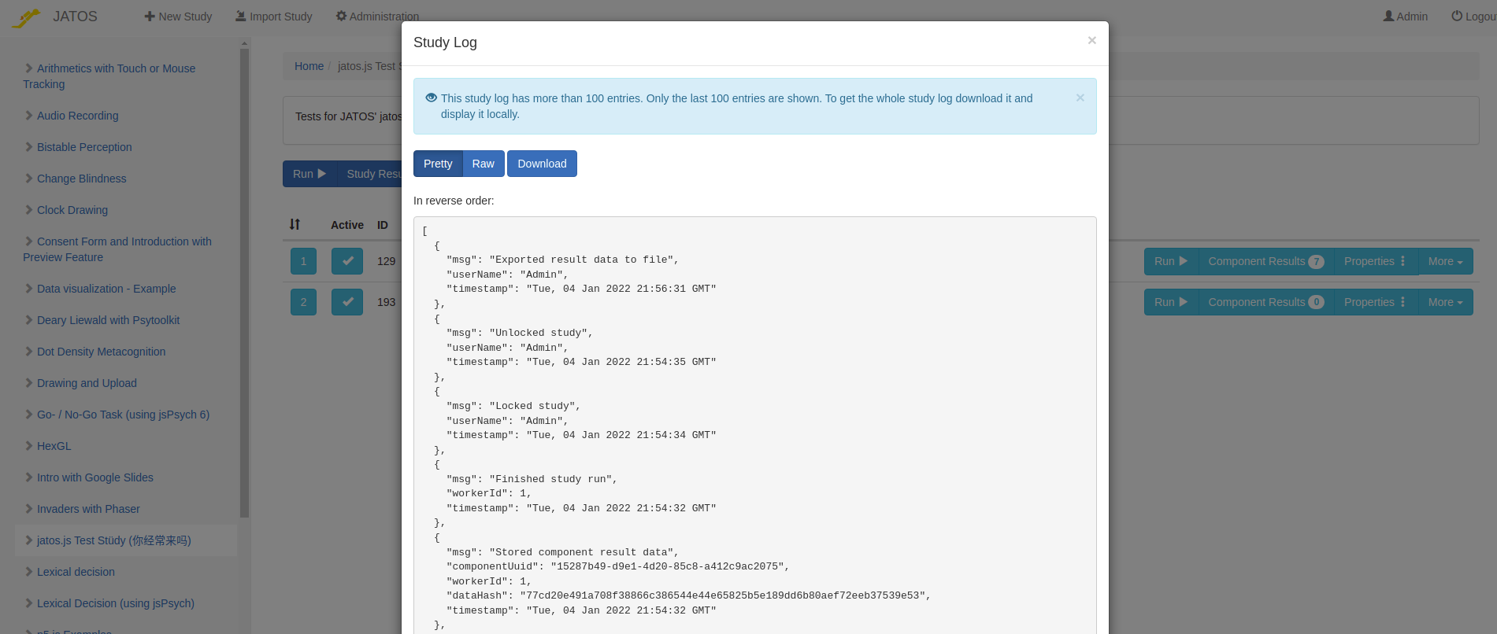Viewport: 1497px width, 634px height.
Task: Open Lexical Decision (using jsPsych) study
Action: 116,603
